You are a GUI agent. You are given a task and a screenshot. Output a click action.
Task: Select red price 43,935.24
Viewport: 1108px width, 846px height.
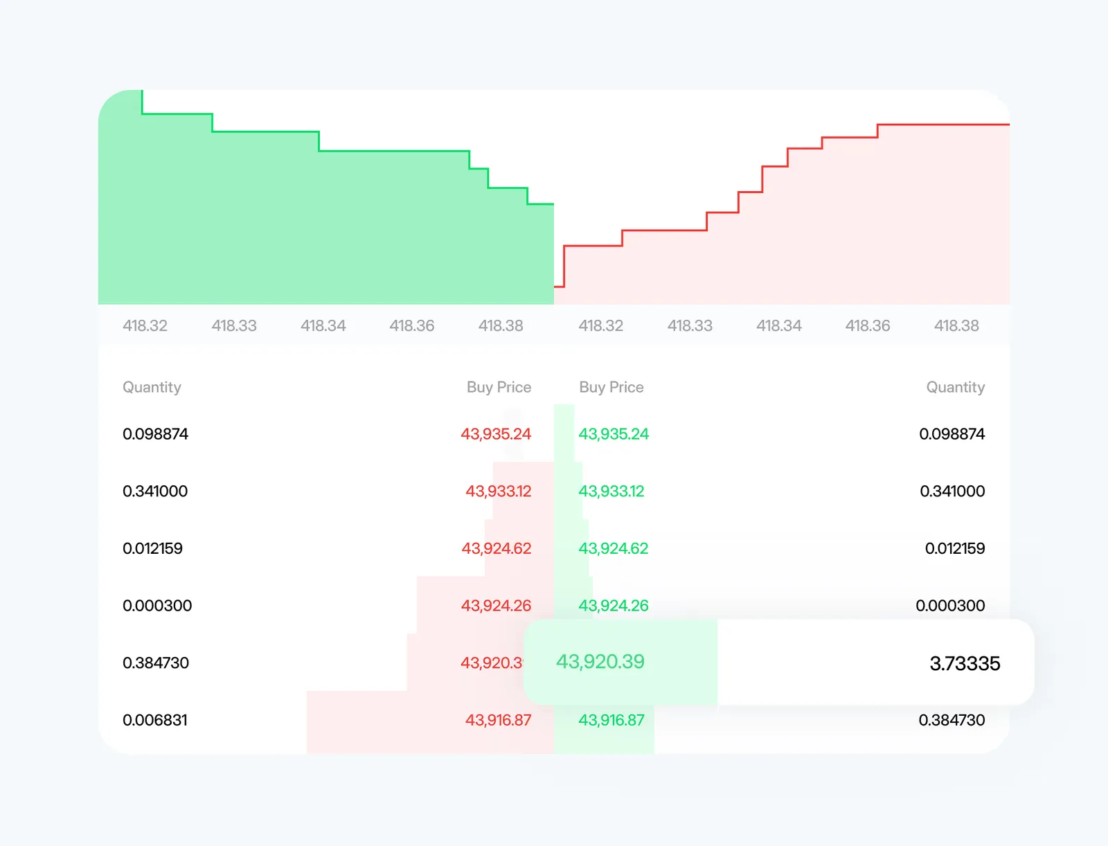[496, 434]
